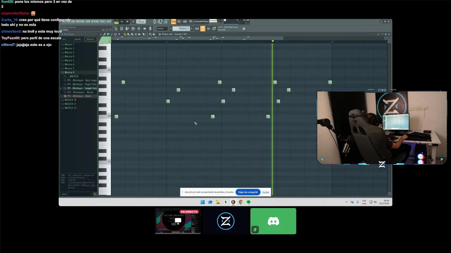Click the playhead marker on piano roll timeline
The image size is (451, 253).
click(x=273, y=41)
